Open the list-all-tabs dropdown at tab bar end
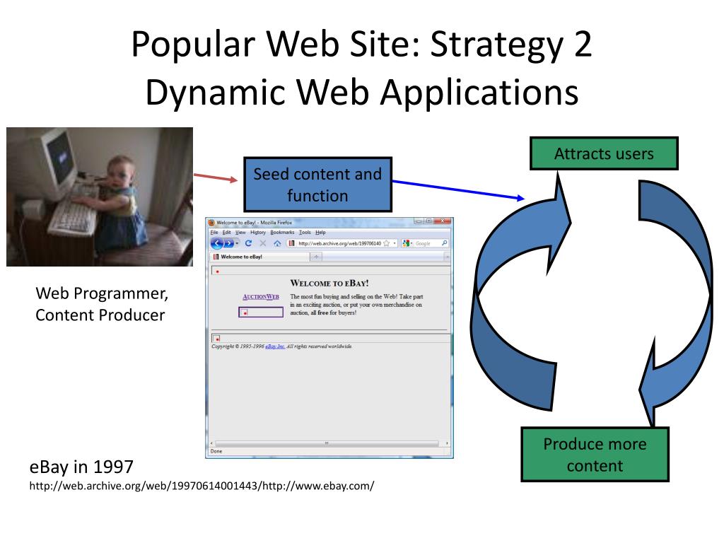The image size is (724, 543). (447, 257)
